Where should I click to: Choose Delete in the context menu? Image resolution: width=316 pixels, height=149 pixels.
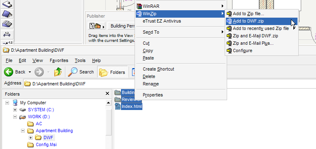(180, 76)
